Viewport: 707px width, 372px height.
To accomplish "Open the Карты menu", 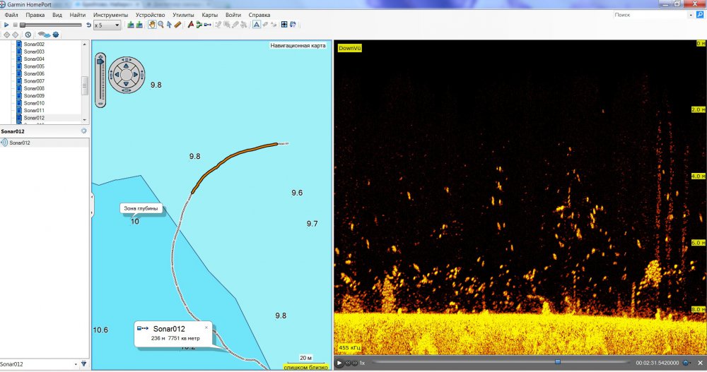I will coord(210,15).
